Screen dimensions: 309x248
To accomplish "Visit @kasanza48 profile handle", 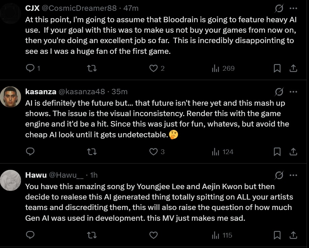I will click(x=82, y=92).
